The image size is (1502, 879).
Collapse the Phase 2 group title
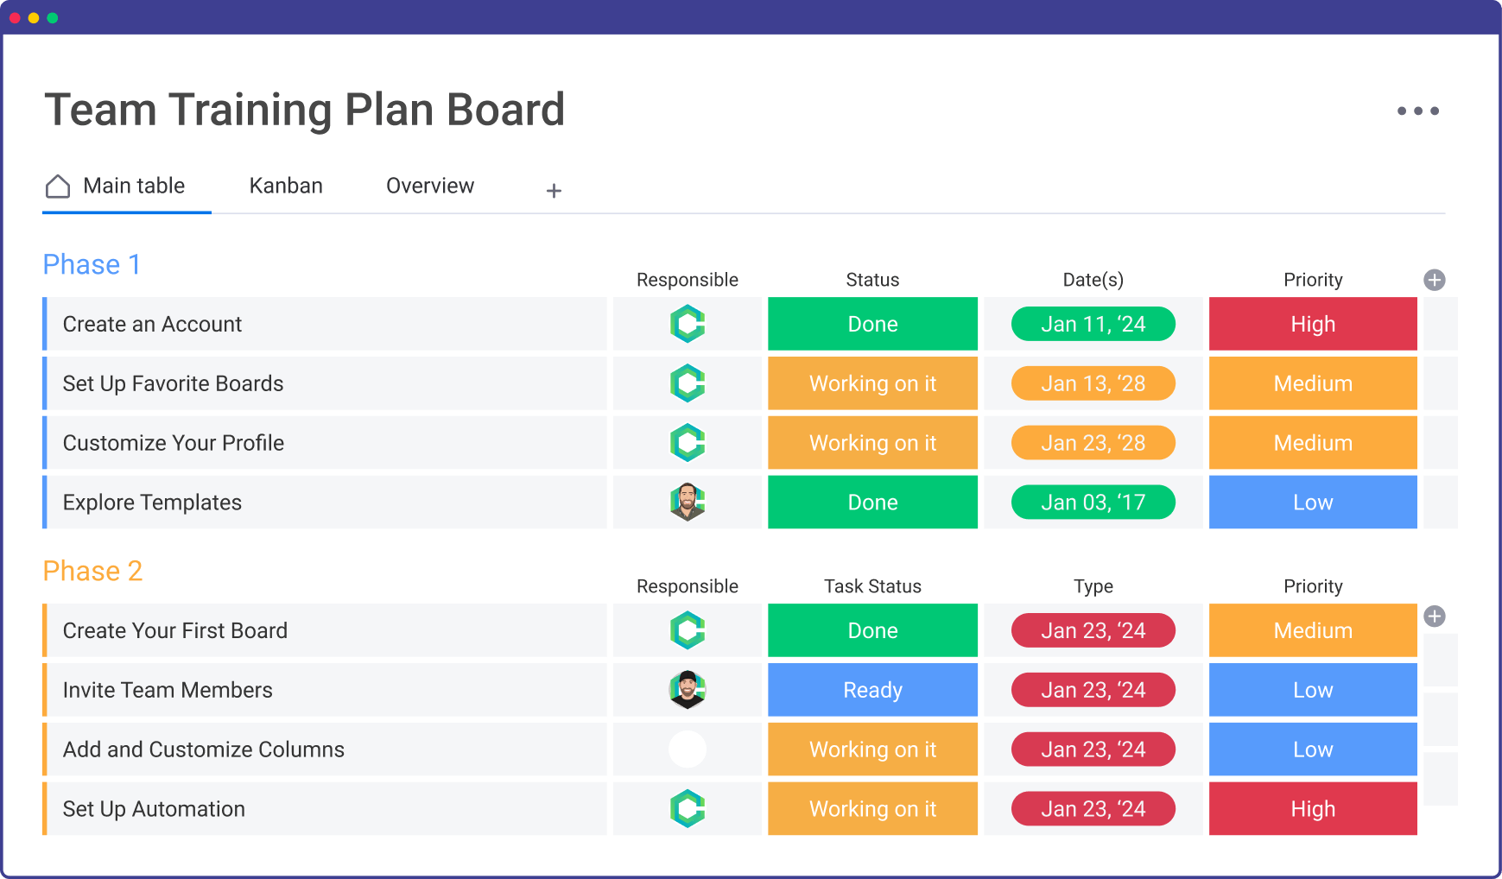[x=92, y=571]
